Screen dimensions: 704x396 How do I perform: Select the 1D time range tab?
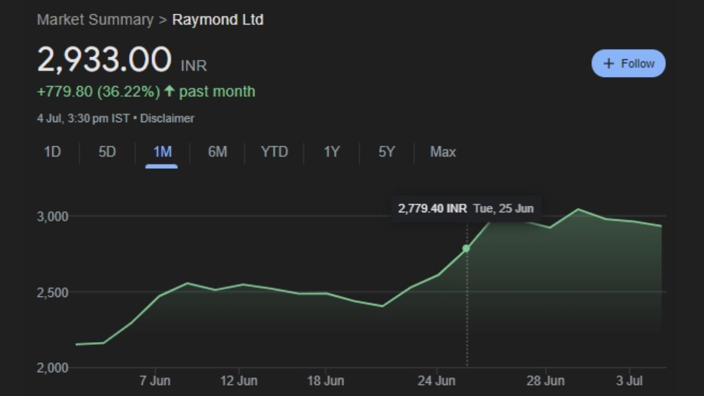pos(52,152)
